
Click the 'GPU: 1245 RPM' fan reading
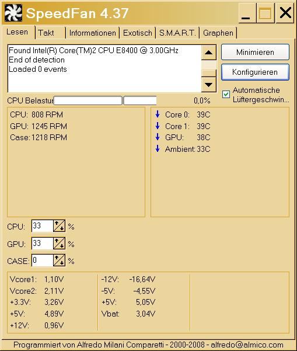click(39, 126)
